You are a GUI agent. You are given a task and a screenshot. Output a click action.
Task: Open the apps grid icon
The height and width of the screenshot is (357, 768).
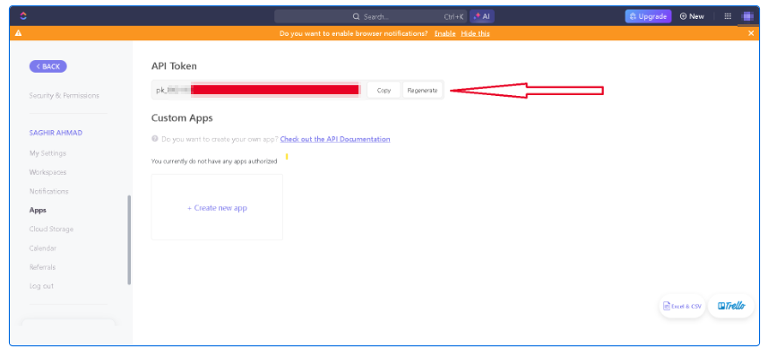tap(728, 16)
